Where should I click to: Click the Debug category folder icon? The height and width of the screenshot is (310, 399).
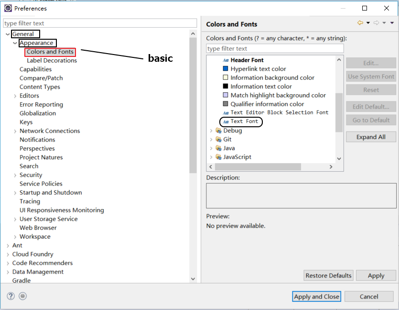(x=218, y=131)
